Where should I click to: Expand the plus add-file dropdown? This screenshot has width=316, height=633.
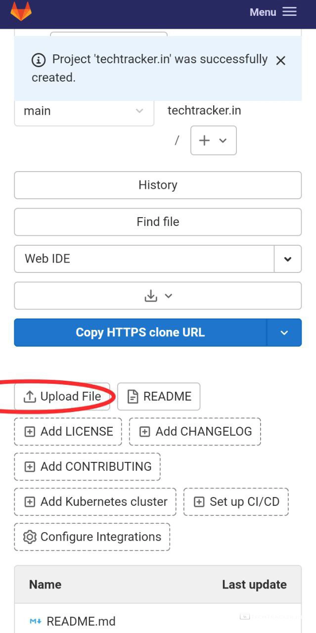click(x=213, y=140)
